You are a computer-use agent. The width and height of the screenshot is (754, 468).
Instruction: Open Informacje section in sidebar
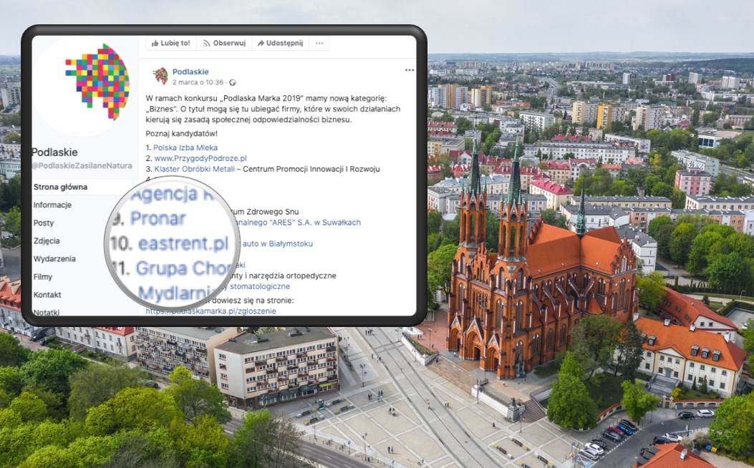coord(52,205)
